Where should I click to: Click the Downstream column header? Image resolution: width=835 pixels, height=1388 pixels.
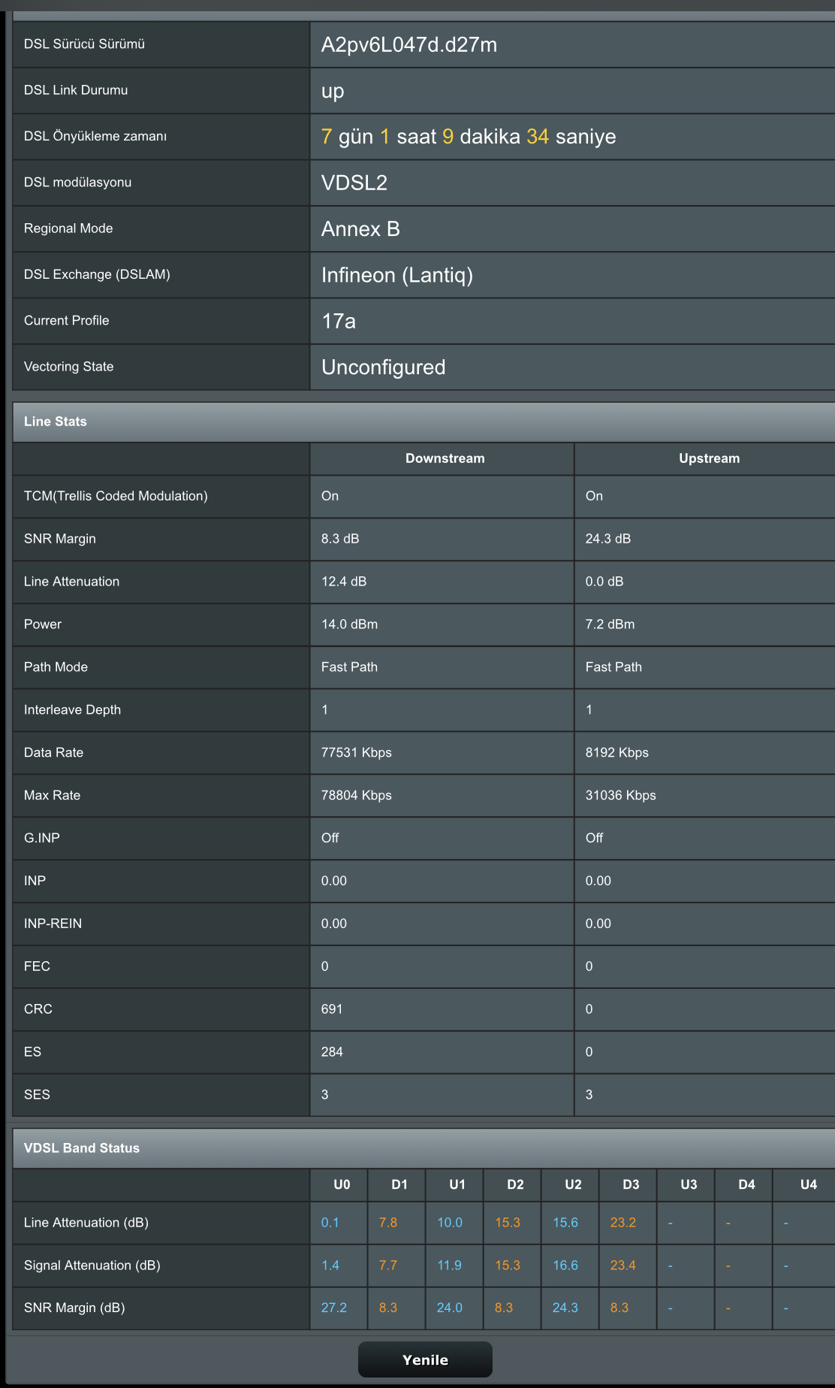point(445,458)
